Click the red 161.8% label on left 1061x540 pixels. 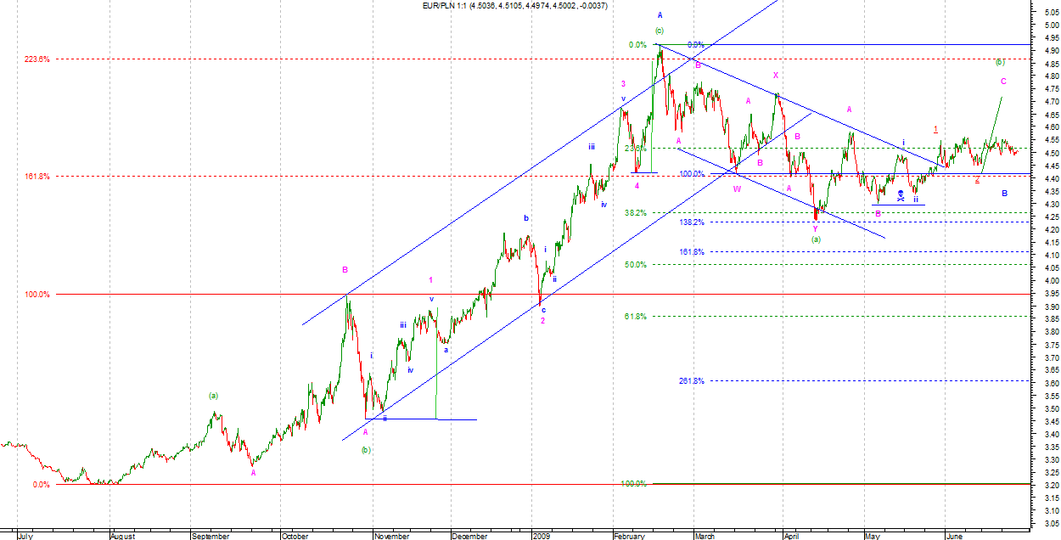point(37,177)
